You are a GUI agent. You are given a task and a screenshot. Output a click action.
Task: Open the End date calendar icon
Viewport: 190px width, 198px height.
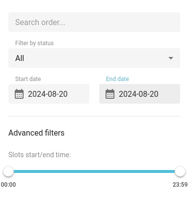click(x=110, y=94)
